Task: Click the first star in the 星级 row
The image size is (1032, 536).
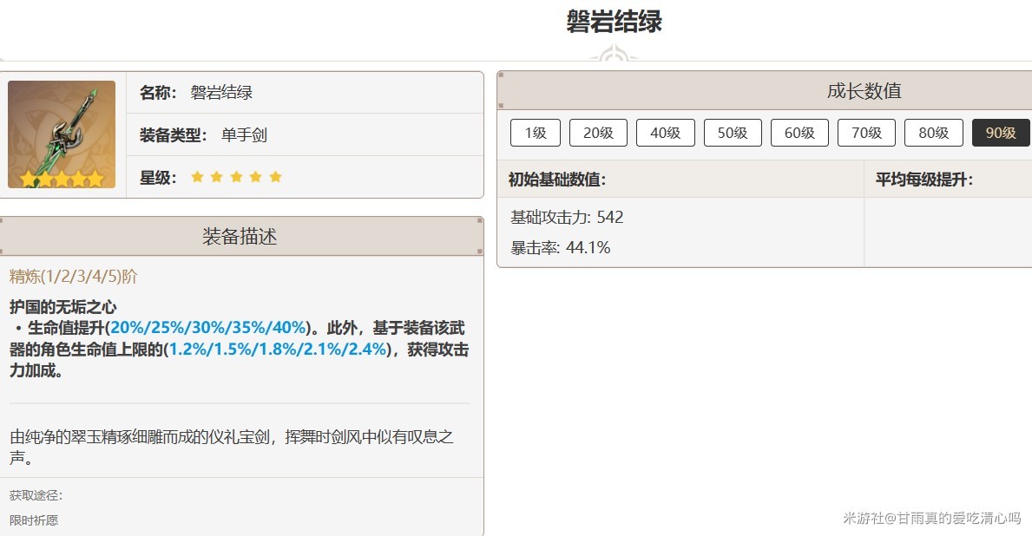Action: [197, 177]
